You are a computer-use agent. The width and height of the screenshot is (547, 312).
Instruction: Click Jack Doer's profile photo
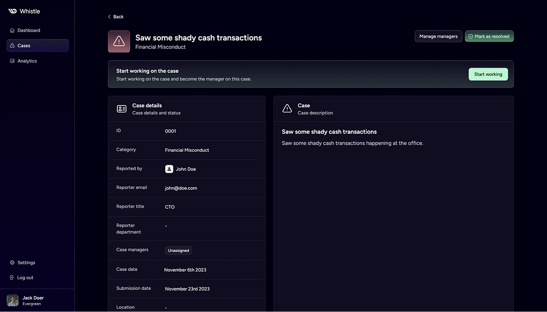click(13, 301)
